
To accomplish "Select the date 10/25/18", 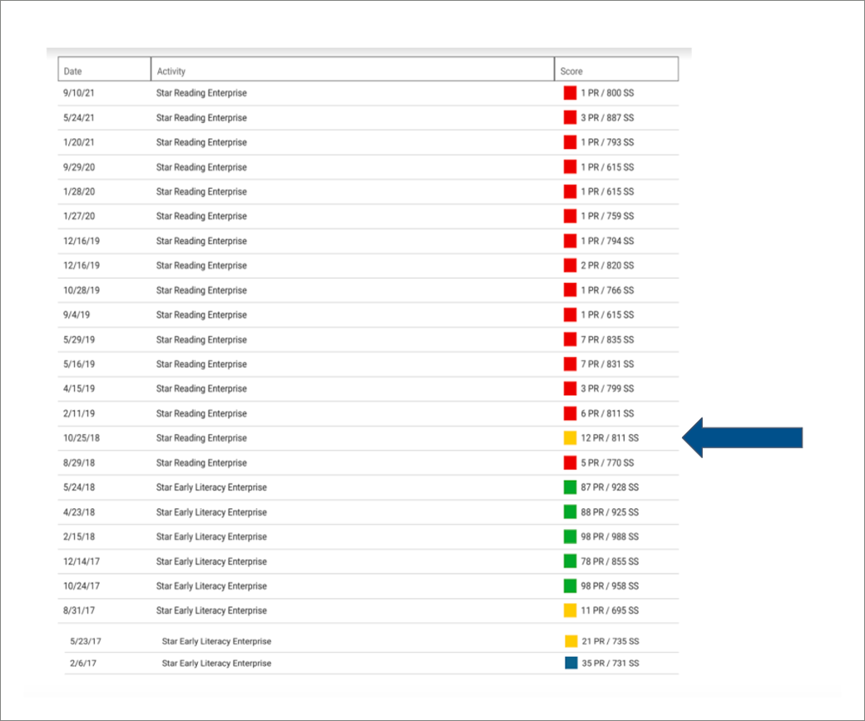I will (82, 438).
